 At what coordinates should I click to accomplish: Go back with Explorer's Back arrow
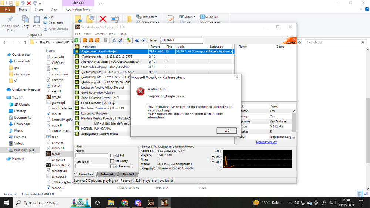pyautogui.click(x=5, y=42)
